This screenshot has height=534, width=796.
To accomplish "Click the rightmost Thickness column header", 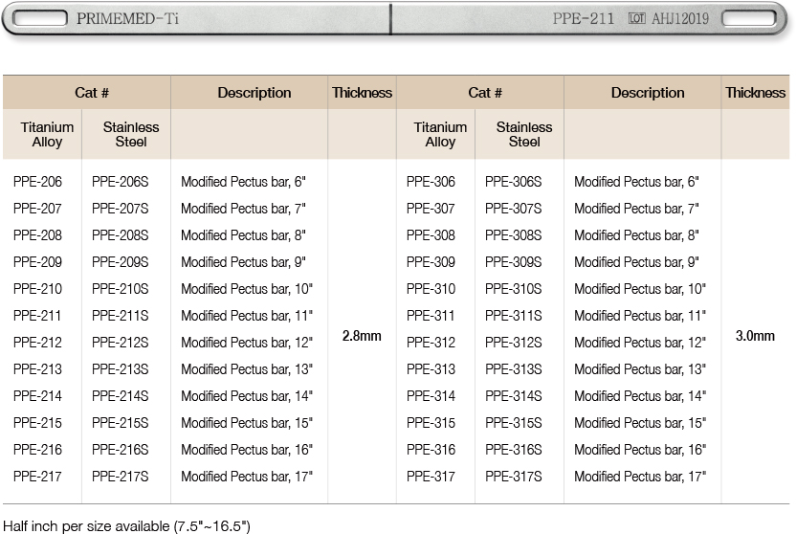I will click(x=755, y=93).
